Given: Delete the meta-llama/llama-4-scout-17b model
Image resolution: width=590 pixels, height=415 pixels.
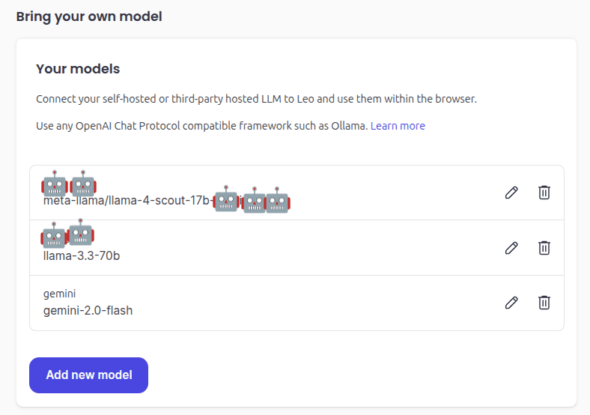Looking at the screenshot, I should pos(544,193).
